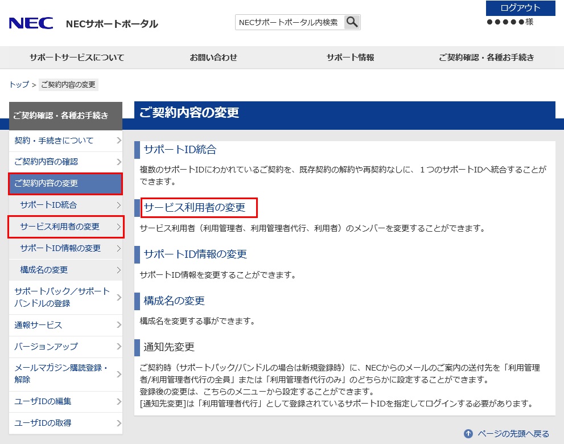The width and height of the screenshot is (564, 444).
Task: Open the サポートID情報の変更 heading link
Action: click(195, 254)
